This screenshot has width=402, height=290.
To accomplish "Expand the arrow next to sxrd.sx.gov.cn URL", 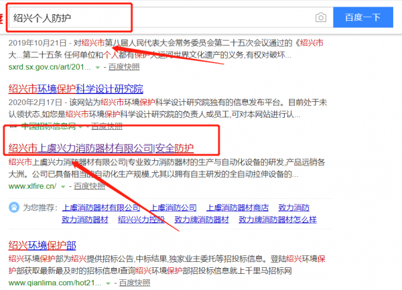I will pyautogui.click(x=98, y=68).
